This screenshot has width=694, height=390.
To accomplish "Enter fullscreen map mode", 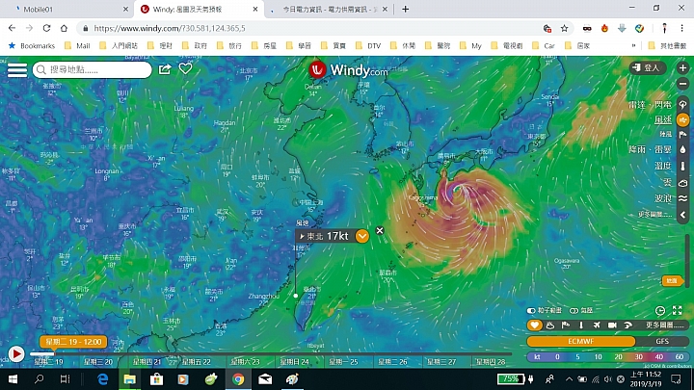I will coord(678,310).
